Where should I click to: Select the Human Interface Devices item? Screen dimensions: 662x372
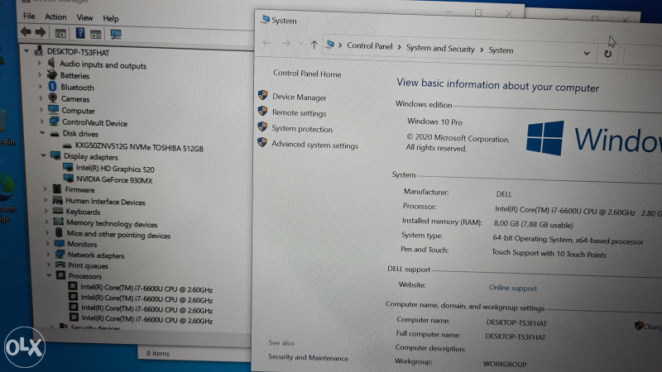point(105,202)
